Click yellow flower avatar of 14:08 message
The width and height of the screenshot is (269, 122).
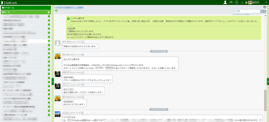pos(58,98)
